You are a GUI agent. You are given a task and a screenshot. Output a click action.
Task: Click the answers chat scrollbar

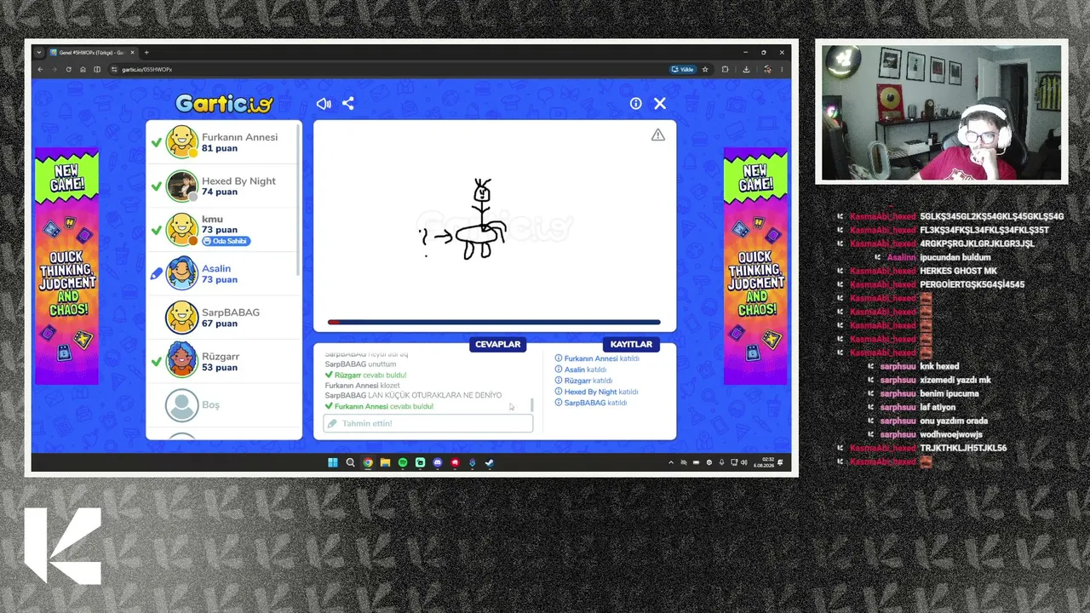pyautogui.click(x=533, y=405)
